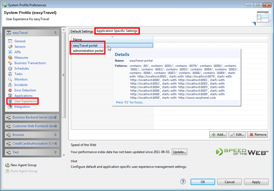The image size is (274, 191).
Task: Expand the Test agent group section
Action: 55,152
